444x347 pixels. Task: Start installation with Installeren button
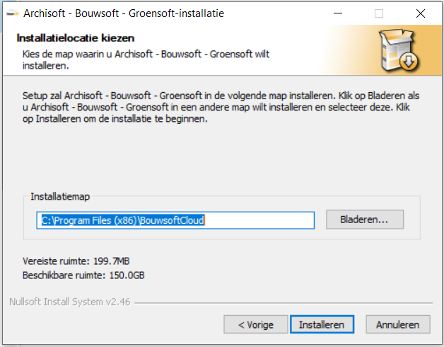(322, 324)
